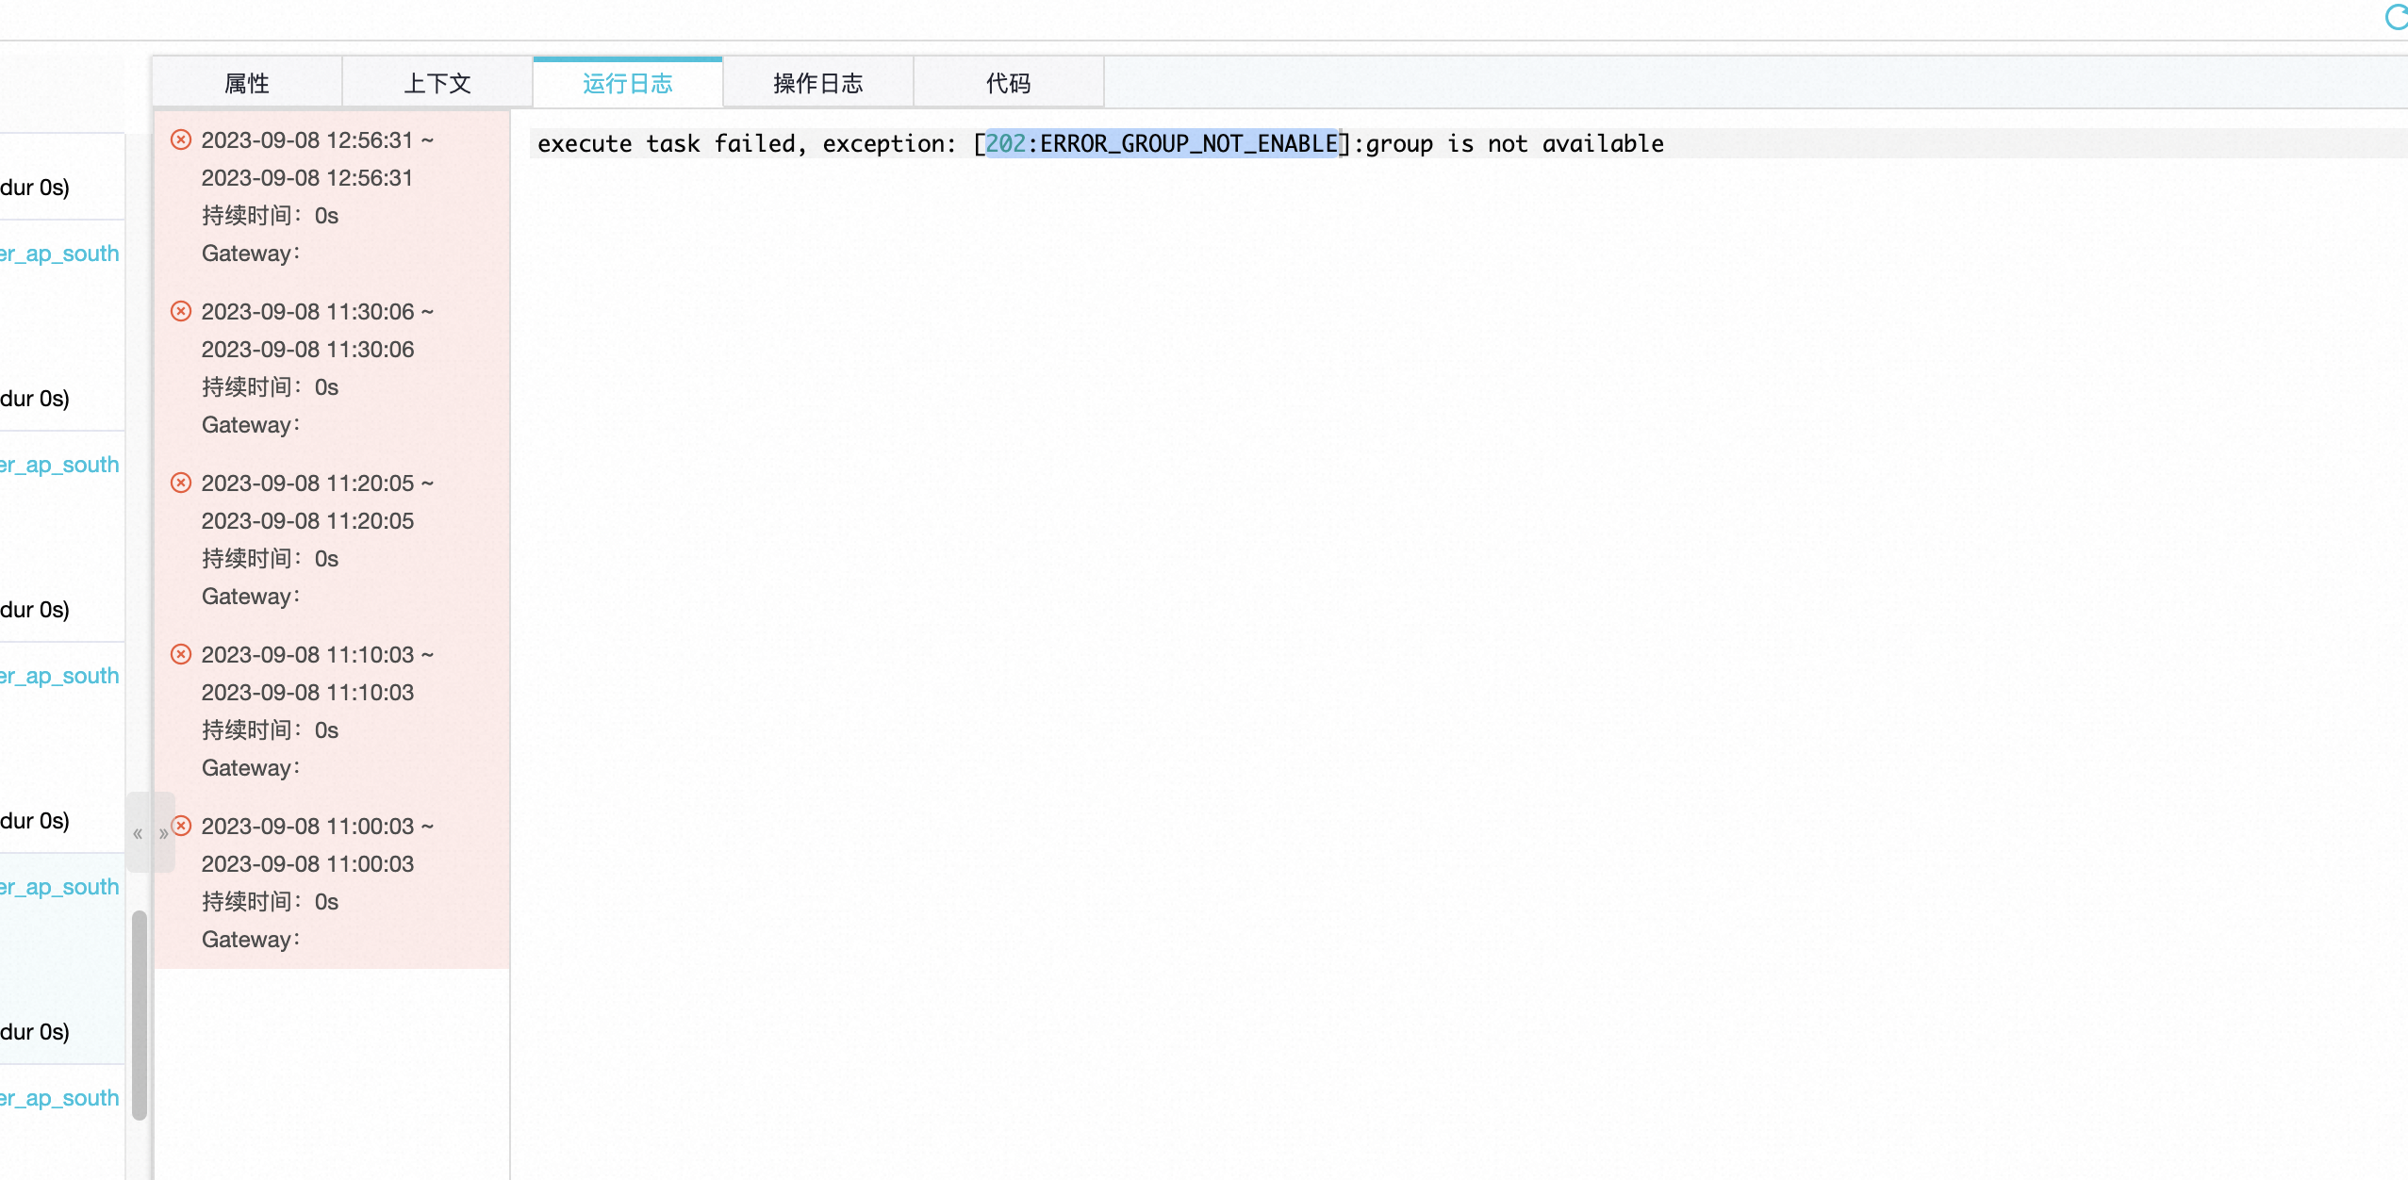Click Gateway: label in the 12:56:31 entry
This screenshot has width=2408, height=1180.
(x=251, y=254)
